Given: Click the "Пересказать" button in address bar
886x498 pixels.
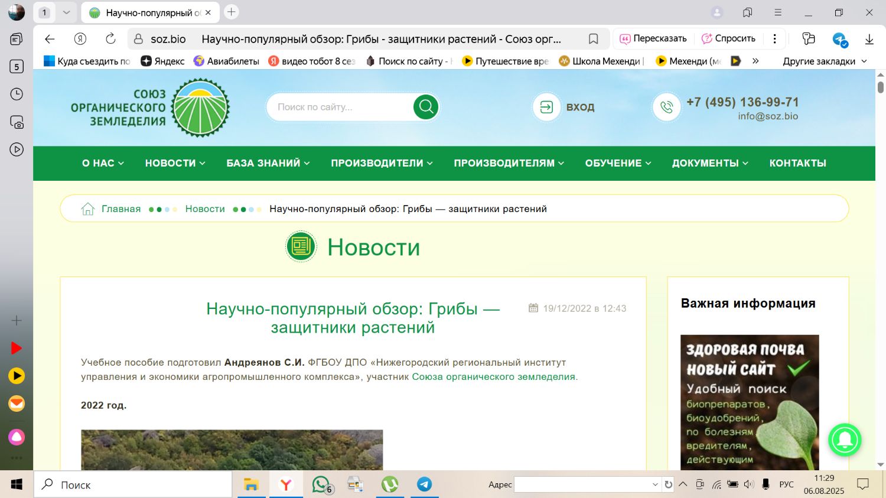Looking at the screenshot, I should [x=653, y=39].
